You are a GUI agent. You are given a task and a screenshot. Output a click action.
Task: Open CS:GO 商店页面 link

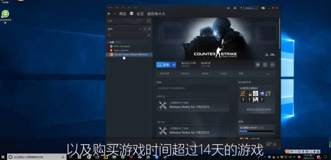coord(164,74)
